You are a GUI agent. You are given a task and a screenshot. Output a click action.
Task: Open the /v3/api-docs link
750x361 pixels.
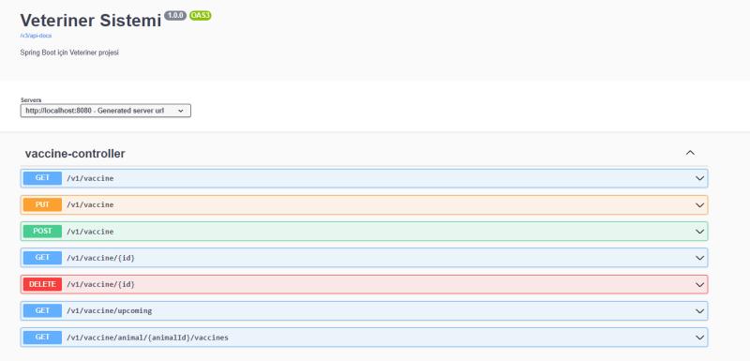[x=36, y=36]
